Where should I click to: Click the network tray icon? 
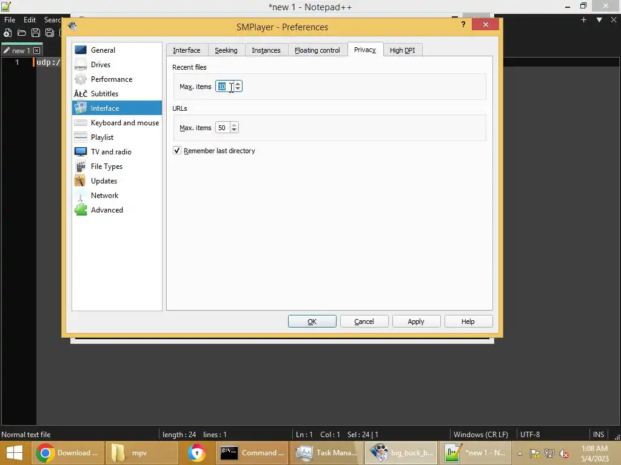point(549,453)
